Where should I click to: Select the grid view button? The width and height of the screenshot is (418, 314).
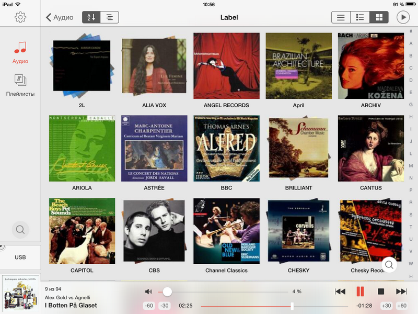tap(379, 17)
